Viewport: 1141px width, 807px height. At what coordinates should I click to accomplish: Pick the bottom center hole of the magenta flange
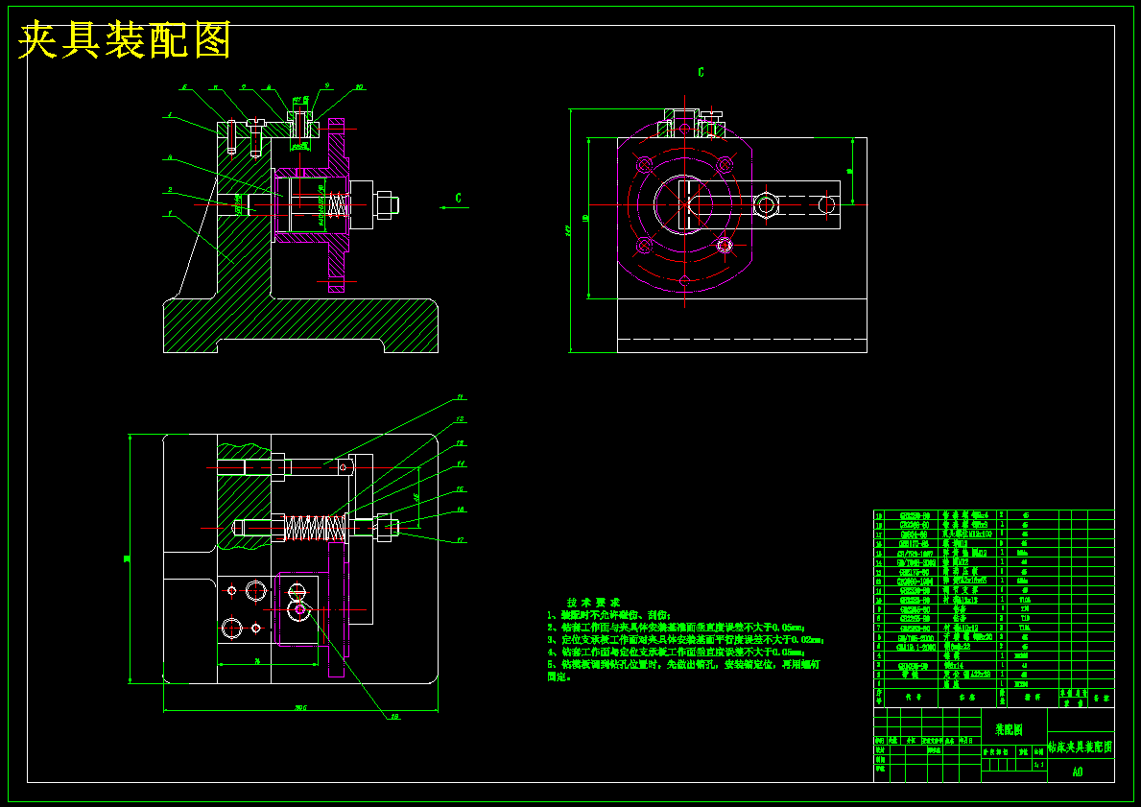pos(684,281)
